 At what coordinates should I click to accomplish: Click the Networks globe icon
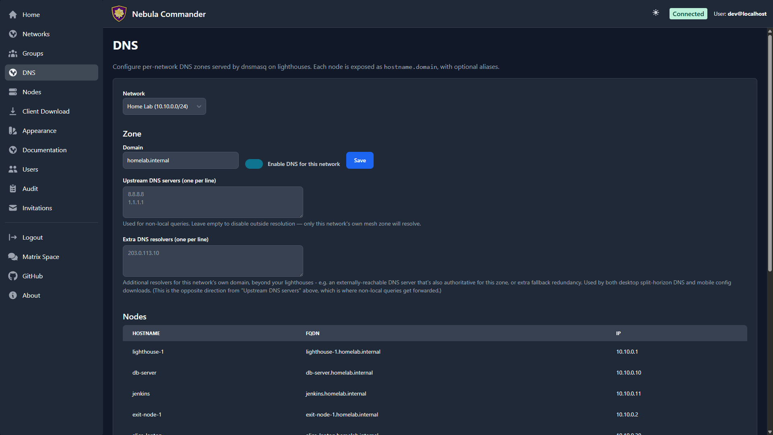coord(13,34)
